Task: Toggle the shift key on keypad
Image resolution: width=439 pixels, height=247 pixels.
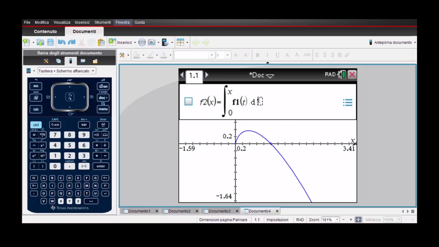Action: tap(55, 125)
